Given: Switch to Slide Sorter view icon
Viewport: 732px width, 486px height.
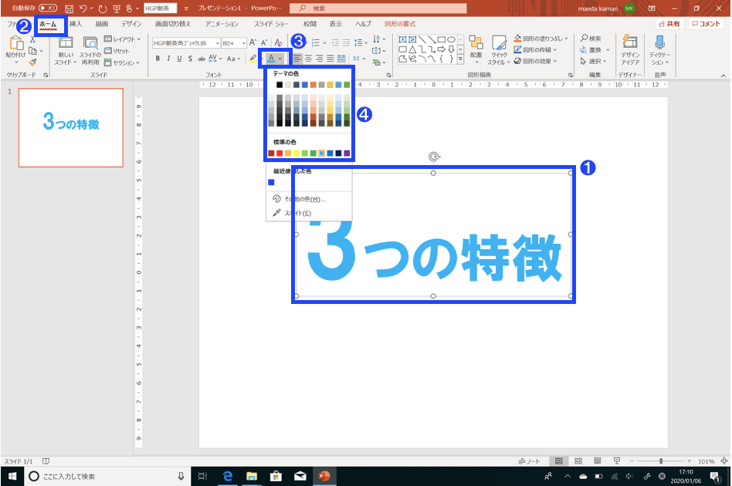Looking at the screenshot, I should pos(578,461).
